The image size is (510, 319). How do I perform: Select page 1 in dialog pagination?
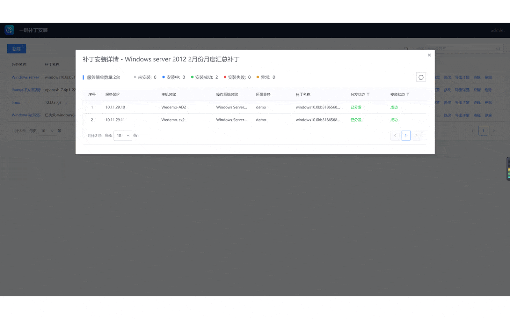click(406, 136)
